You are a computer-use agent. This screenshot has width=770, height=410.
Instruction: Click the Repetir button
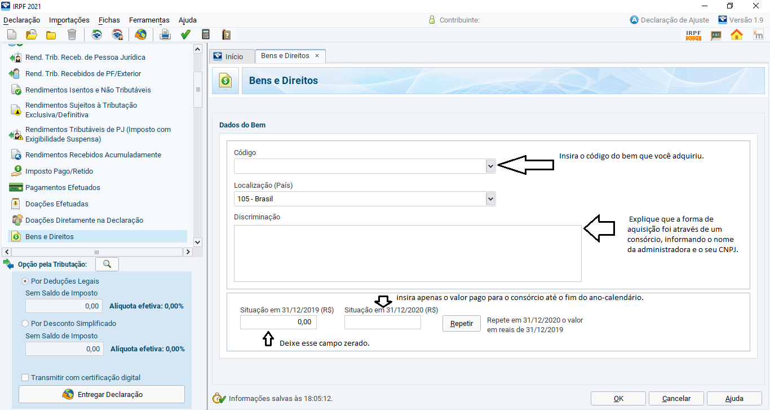pos(462,324)
